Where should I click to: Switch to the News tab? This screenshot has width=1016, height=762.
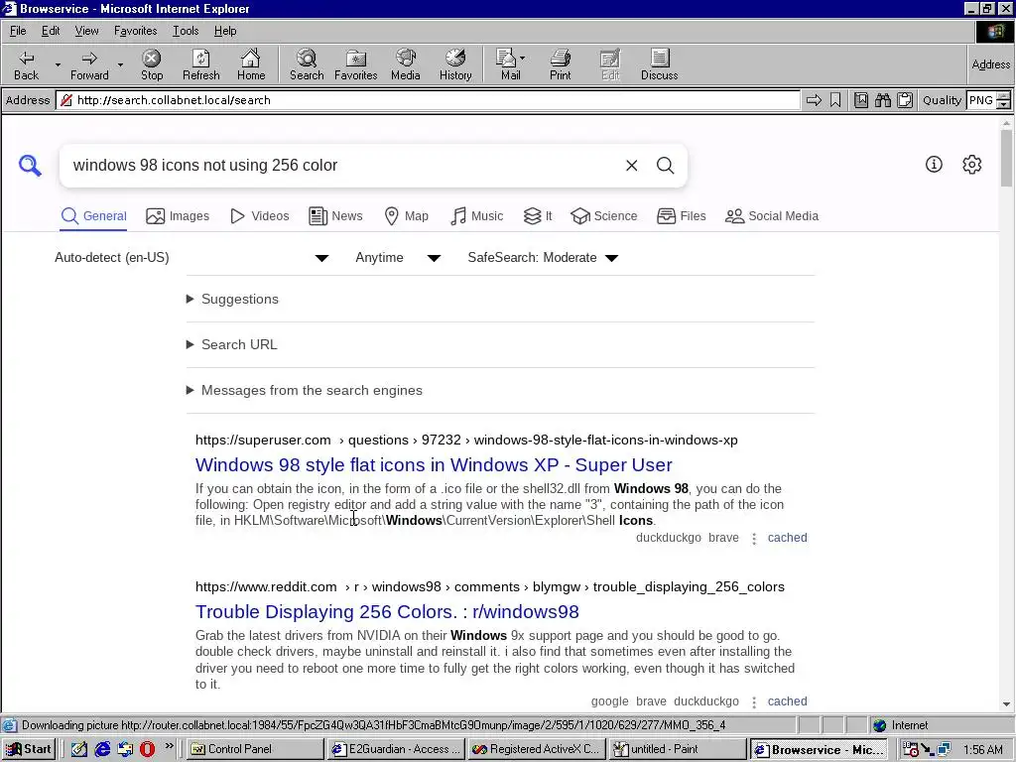[335, 216]
